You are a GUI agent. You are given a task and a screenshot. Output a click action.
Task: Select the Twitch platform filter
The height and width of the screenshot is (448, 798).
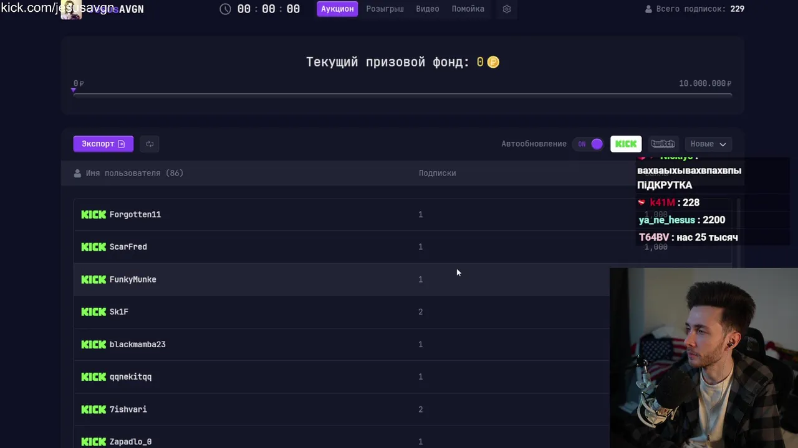click(663, 144)
